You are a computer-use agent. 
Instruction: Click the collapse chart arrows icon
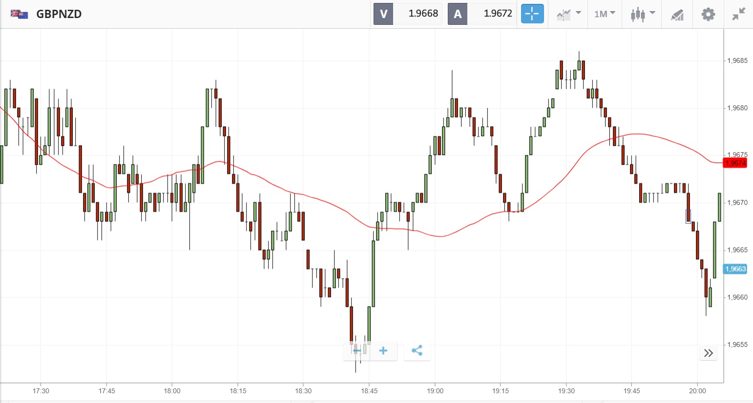click(739, 14)
